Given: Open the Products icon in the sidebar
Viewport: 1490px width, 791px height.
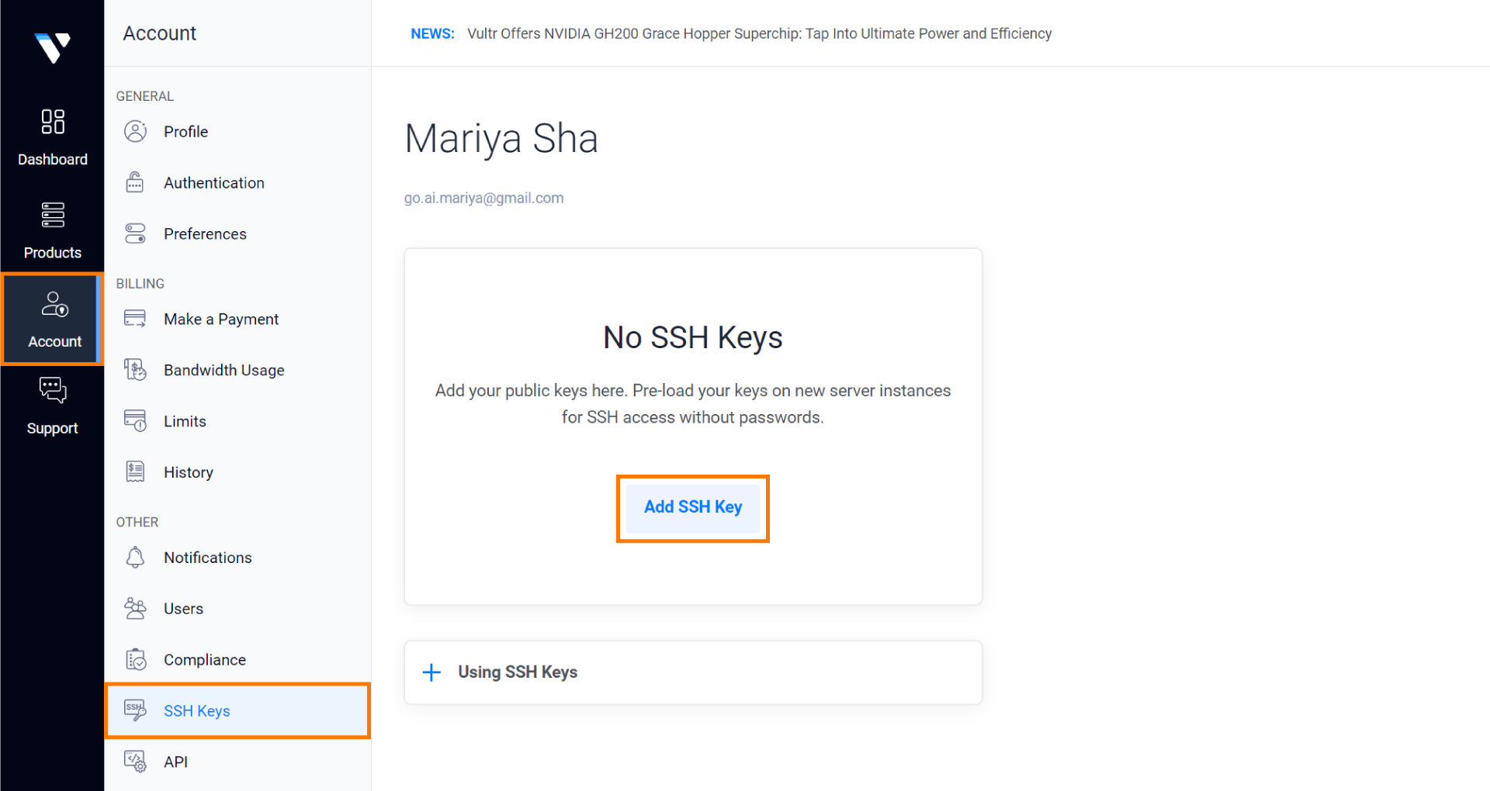Looking at the screenshot, I should [x=53, y=215].
